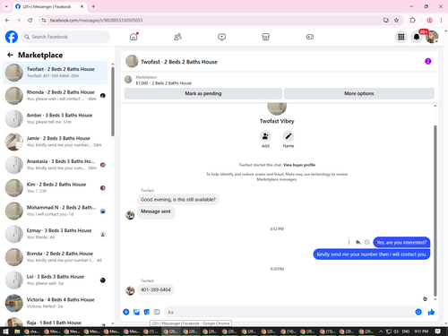Open the View buyer profile link
Image resolution: width=448 pixels, height=336 pixels.
click(x=299, y=165)
